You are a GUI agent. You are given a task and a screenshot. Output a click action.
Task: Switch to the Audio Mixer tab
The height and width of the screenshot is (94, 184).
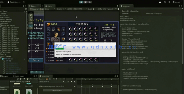point(18,76)
